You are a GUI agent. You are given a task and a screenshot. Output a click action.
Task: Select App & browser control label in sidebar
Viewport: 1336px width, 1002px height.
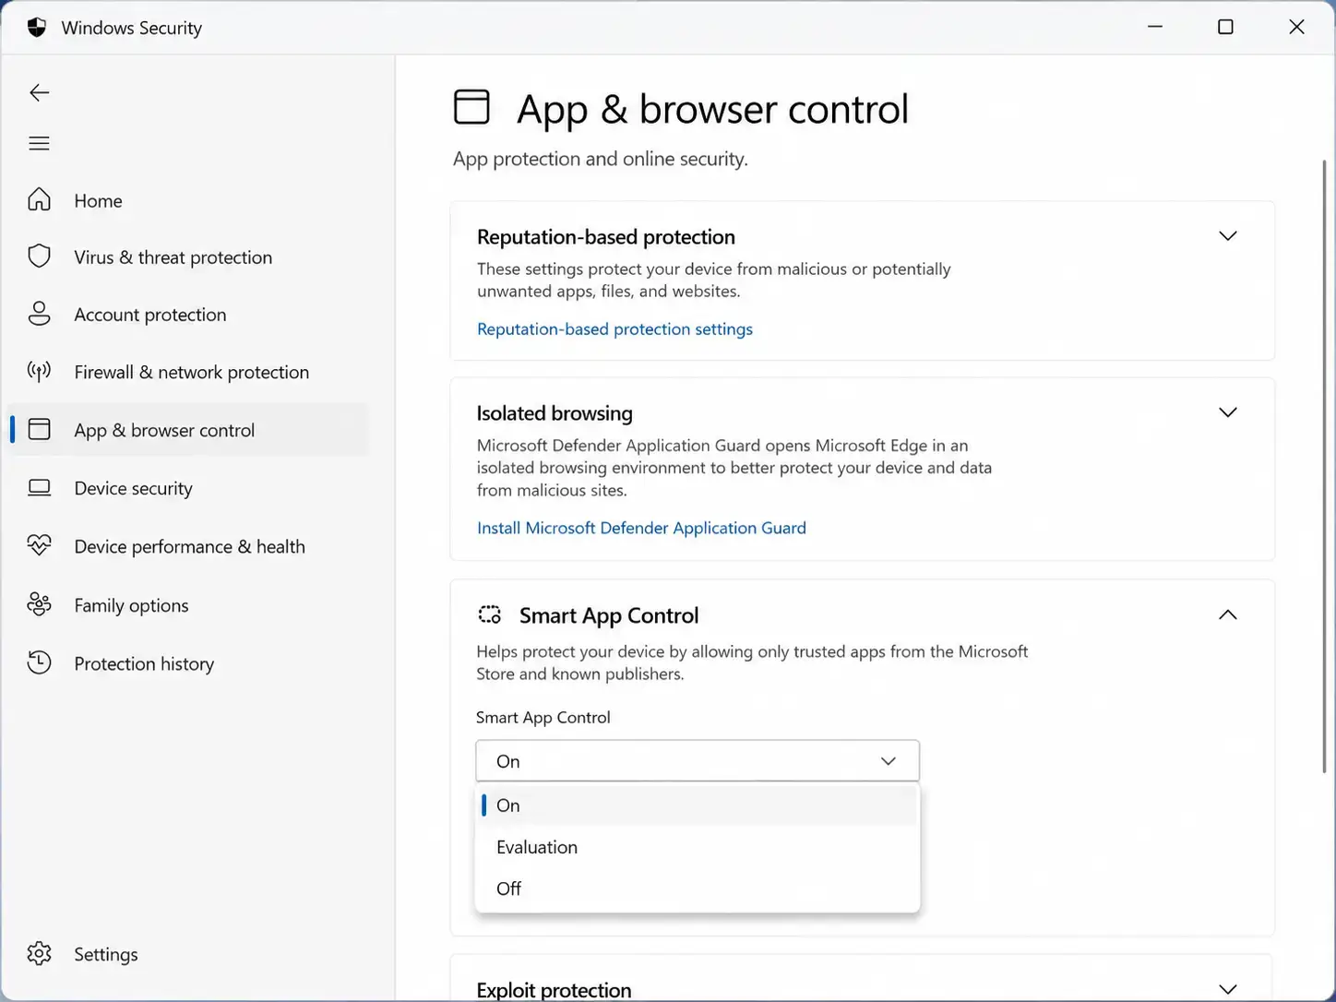tap(164, 430)
